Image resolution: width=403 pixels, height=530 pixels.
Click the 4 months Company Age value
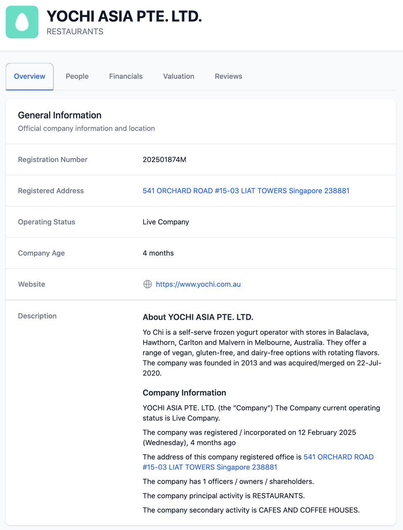click(158, 253)
